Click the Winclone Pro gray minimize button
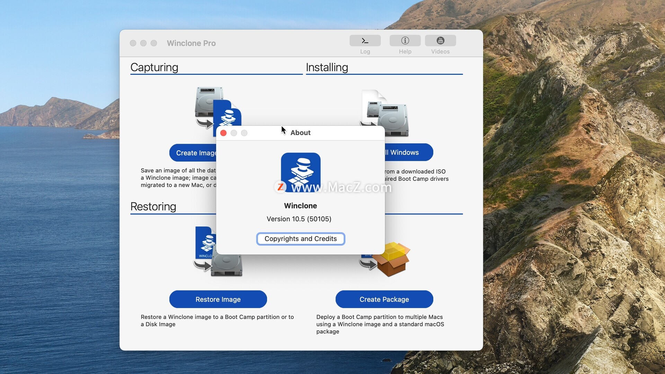The width and height of the screenshot is (665, 374). click(x=143, y=43)
